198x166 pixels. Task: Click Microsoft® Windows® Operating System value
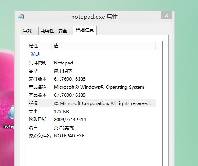(x=99, y=87)
